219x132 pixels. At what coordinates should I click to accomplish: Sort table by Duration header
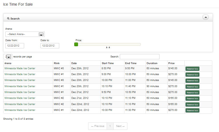157,63
